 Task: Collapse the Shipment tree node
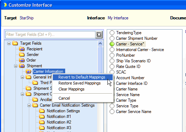click(15, 66)
